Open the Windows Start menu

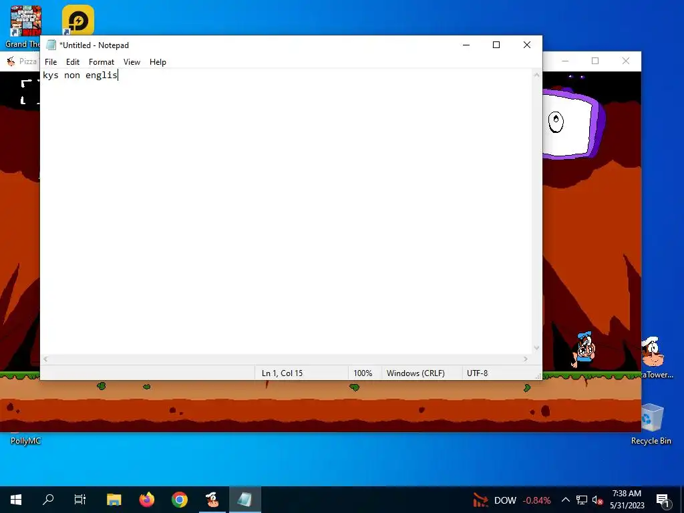click(16, 500)
